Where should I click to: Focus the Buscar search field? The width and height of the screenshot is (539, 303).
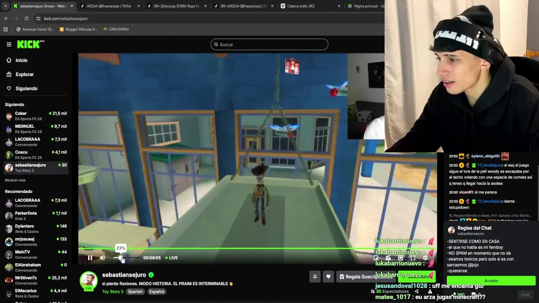click(269, 45)
